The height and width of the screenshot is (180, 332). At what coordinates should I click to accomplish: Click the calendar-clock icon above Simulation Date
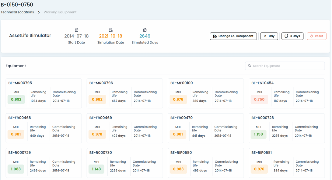111,30
